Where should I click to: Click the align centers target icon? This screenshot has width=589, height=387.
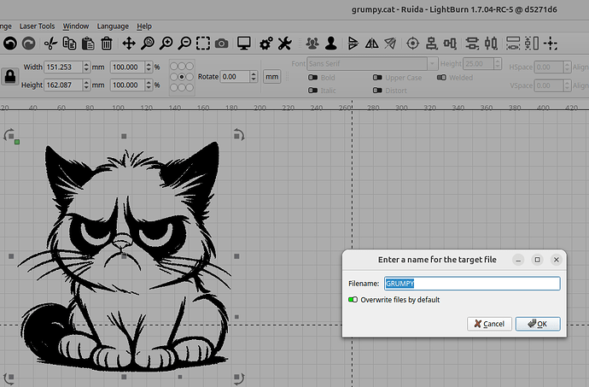pyautogui.click(x=413, y=44)
